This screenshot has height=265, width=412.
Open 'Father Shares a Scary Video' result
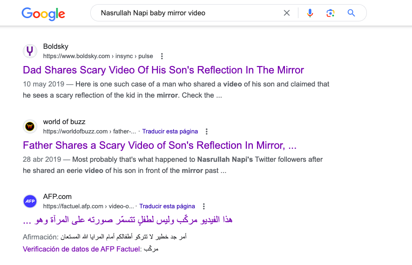(x=160, y=146)
